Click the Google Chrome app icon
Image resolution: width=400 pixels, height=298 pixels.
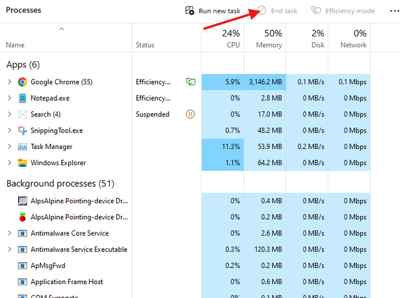click(23, 82)
